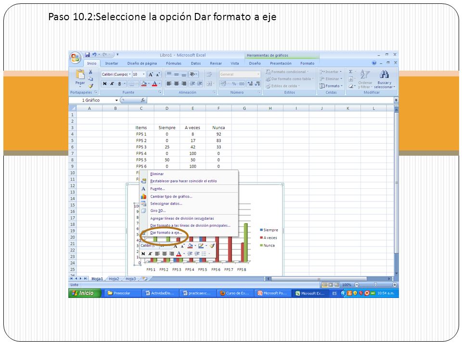Save the workbook with the floppy icon
This screenshot has width=462, height=346.
pyautogui.click(x=87, y=55)
